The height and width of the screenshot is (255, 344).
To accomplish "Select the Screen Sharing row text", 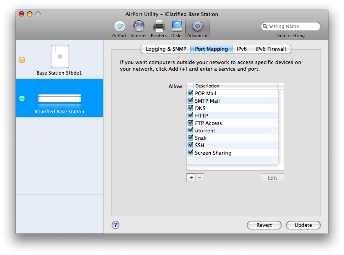I will [213, 153].
